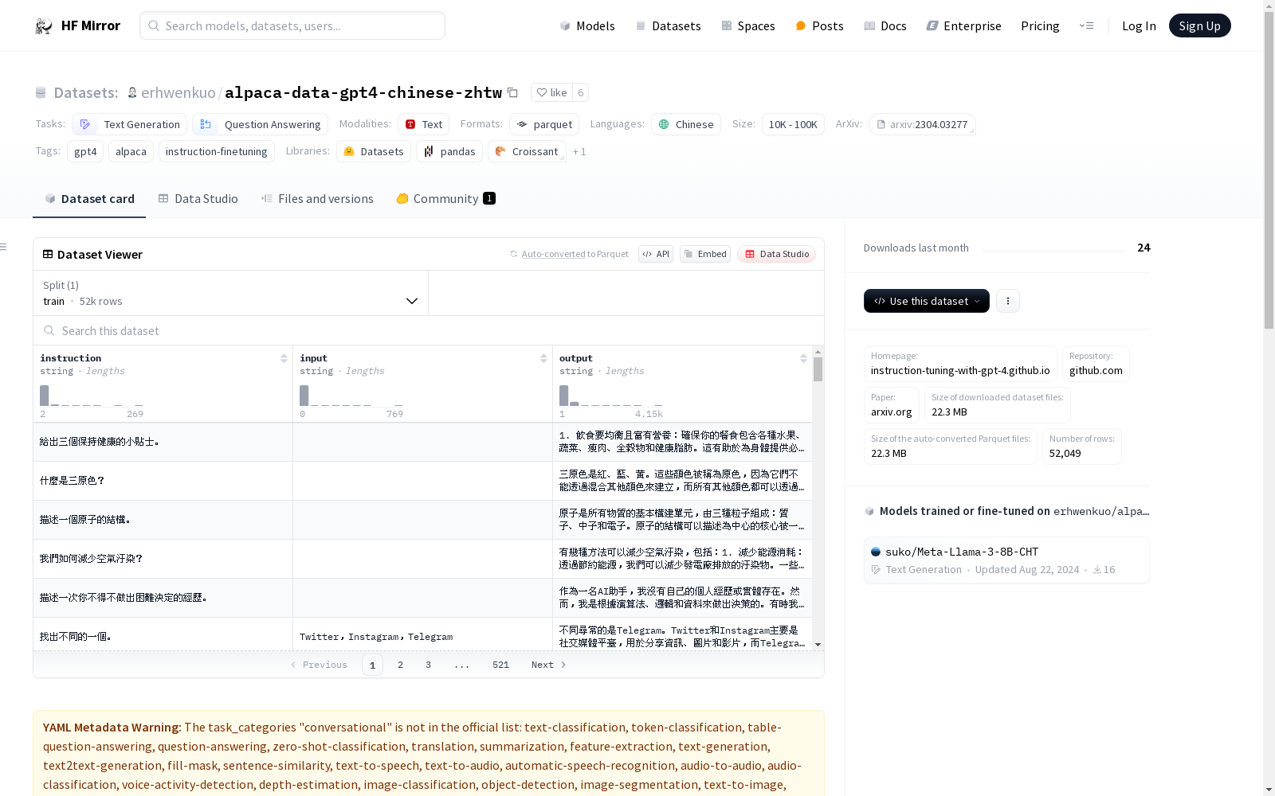Click the erhwenkuo user icon
Screen dimensions: 1275x796
[x=132, y=93]
